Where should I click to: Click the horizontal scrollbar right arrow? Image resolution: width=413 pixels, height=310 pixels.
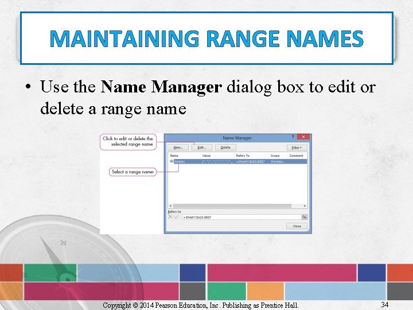[305, 206]
